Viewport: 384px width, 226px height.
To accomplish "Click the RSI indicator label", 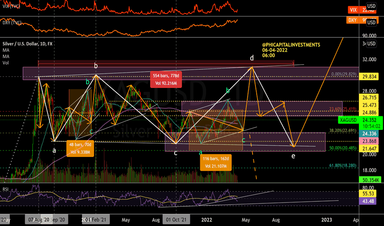I will (x=5, y=189).
